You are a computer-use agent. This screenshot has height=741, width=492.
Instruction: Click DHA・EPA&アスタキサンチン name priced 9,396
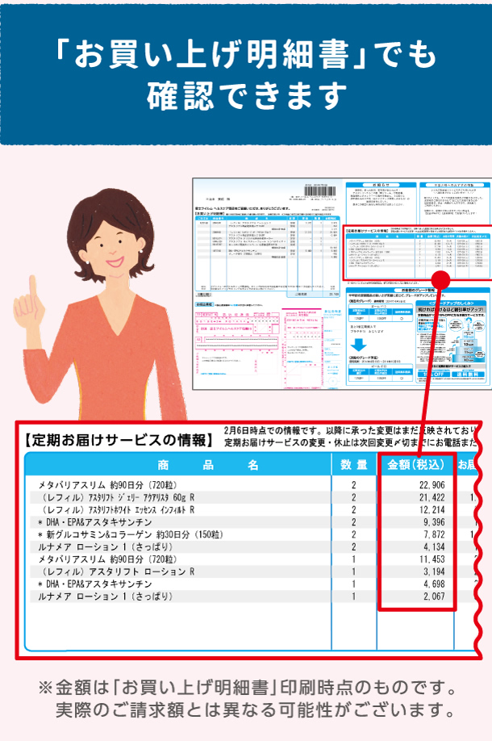[95, 521]
